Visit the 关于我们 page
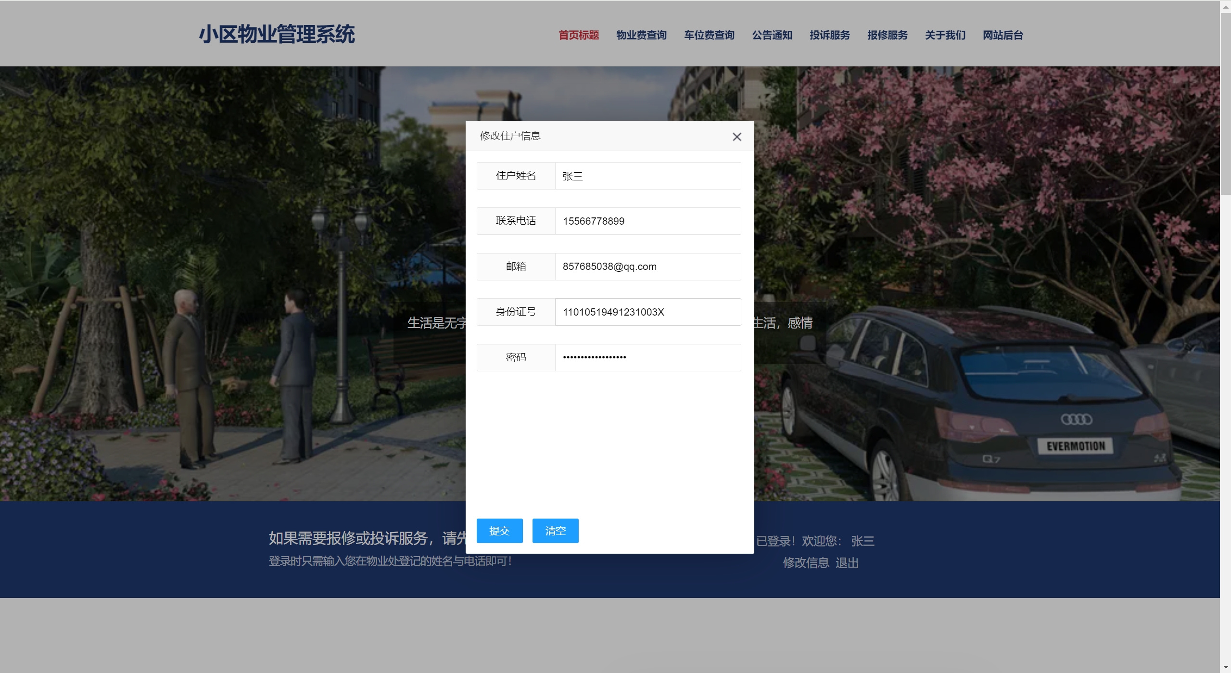This screenshot has width=1231, height=673. 945,35
